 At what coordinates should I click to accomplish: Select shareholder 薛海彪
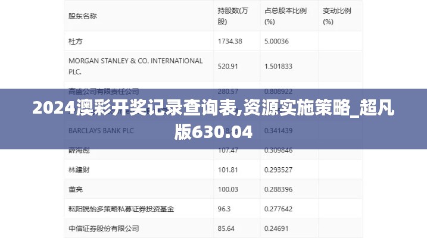coord(78,151)
